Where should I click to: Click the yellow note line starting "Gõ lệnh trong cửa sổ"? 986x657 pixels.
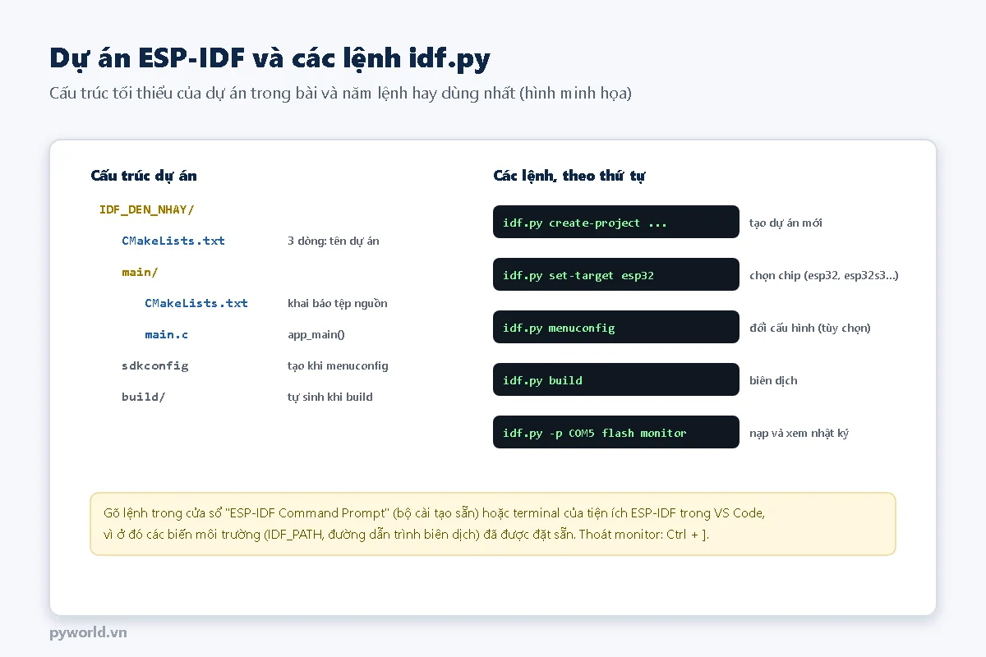pos(435,513)
